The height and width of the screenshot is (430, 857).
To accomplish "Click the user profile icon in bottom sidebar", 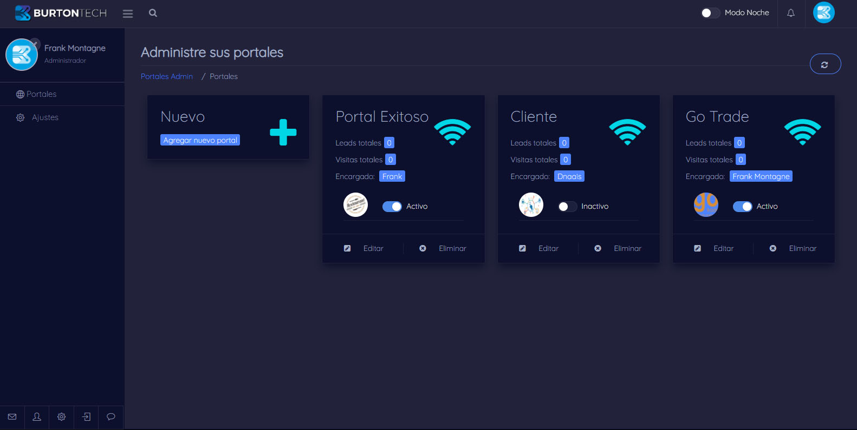I will pos(37,416).
